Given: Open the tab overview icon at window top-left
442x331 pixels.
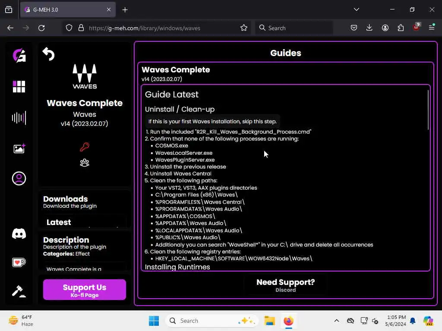Looking at the screenshot, I should [x=9, y=9].
